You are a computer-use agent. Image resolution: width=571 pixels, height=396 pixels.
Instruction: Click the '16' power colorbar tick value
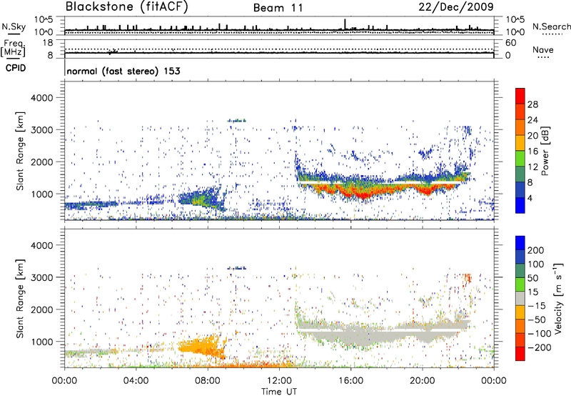tap(532, 152)
